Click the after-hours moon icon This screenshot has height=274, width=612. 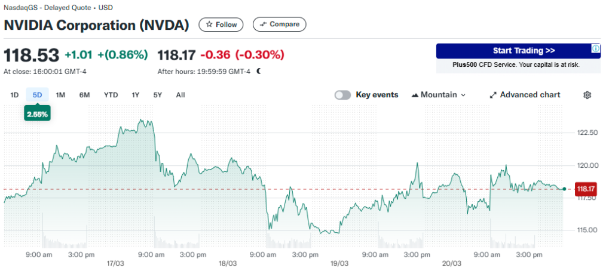pos(259,71)
